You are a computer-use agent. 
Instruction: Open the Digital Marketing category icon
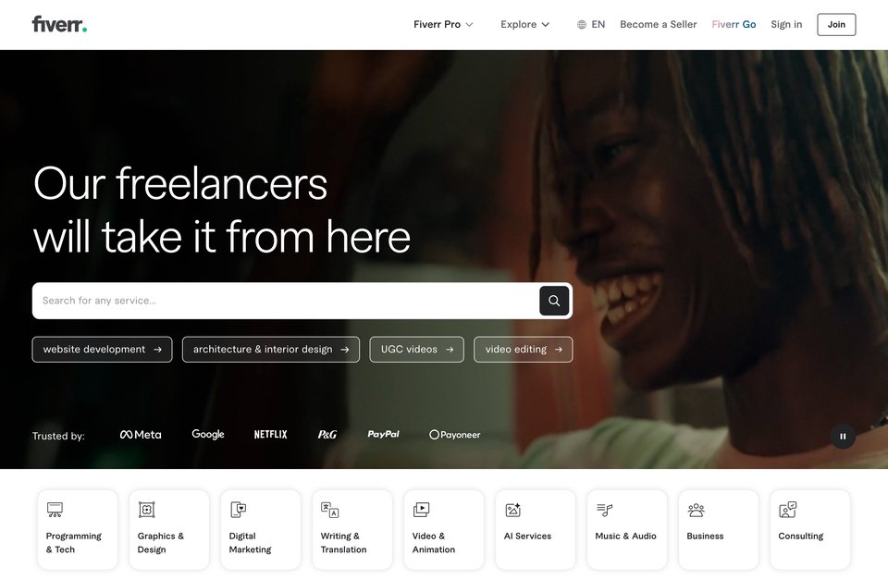point(239,510)
